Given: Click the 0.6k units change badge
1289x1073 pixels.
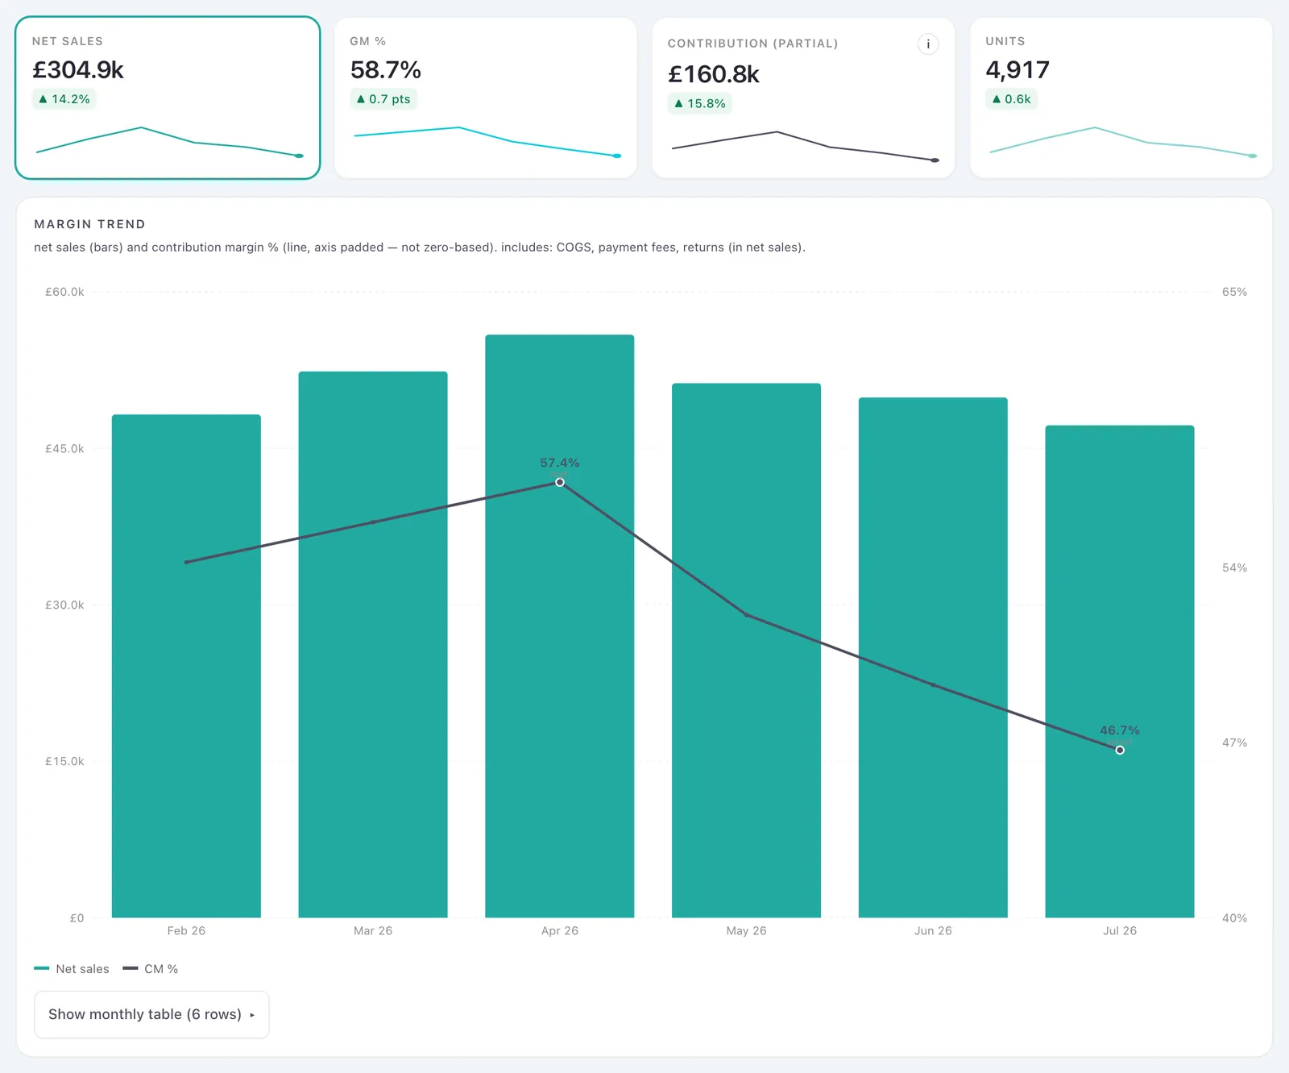Looking at the screenshot, I should pos(1012,99).
